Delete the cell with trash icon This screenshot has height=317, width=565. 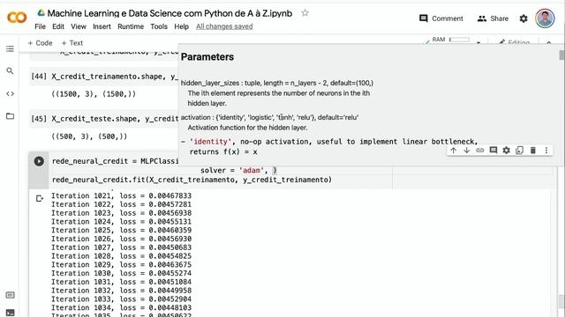(533, 151)
